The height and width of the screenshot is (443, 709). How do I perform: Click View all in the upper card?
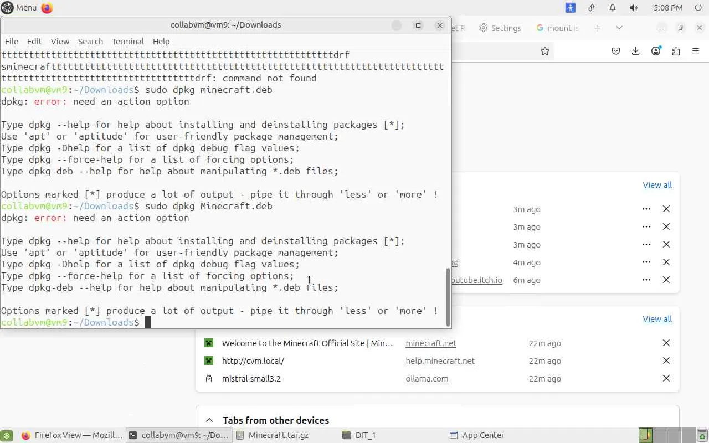pyautogui.click(x=657, y=185)
